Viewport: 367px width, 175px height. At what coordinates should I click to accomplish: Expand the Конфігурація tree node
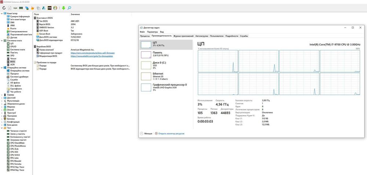click(2, 122)
